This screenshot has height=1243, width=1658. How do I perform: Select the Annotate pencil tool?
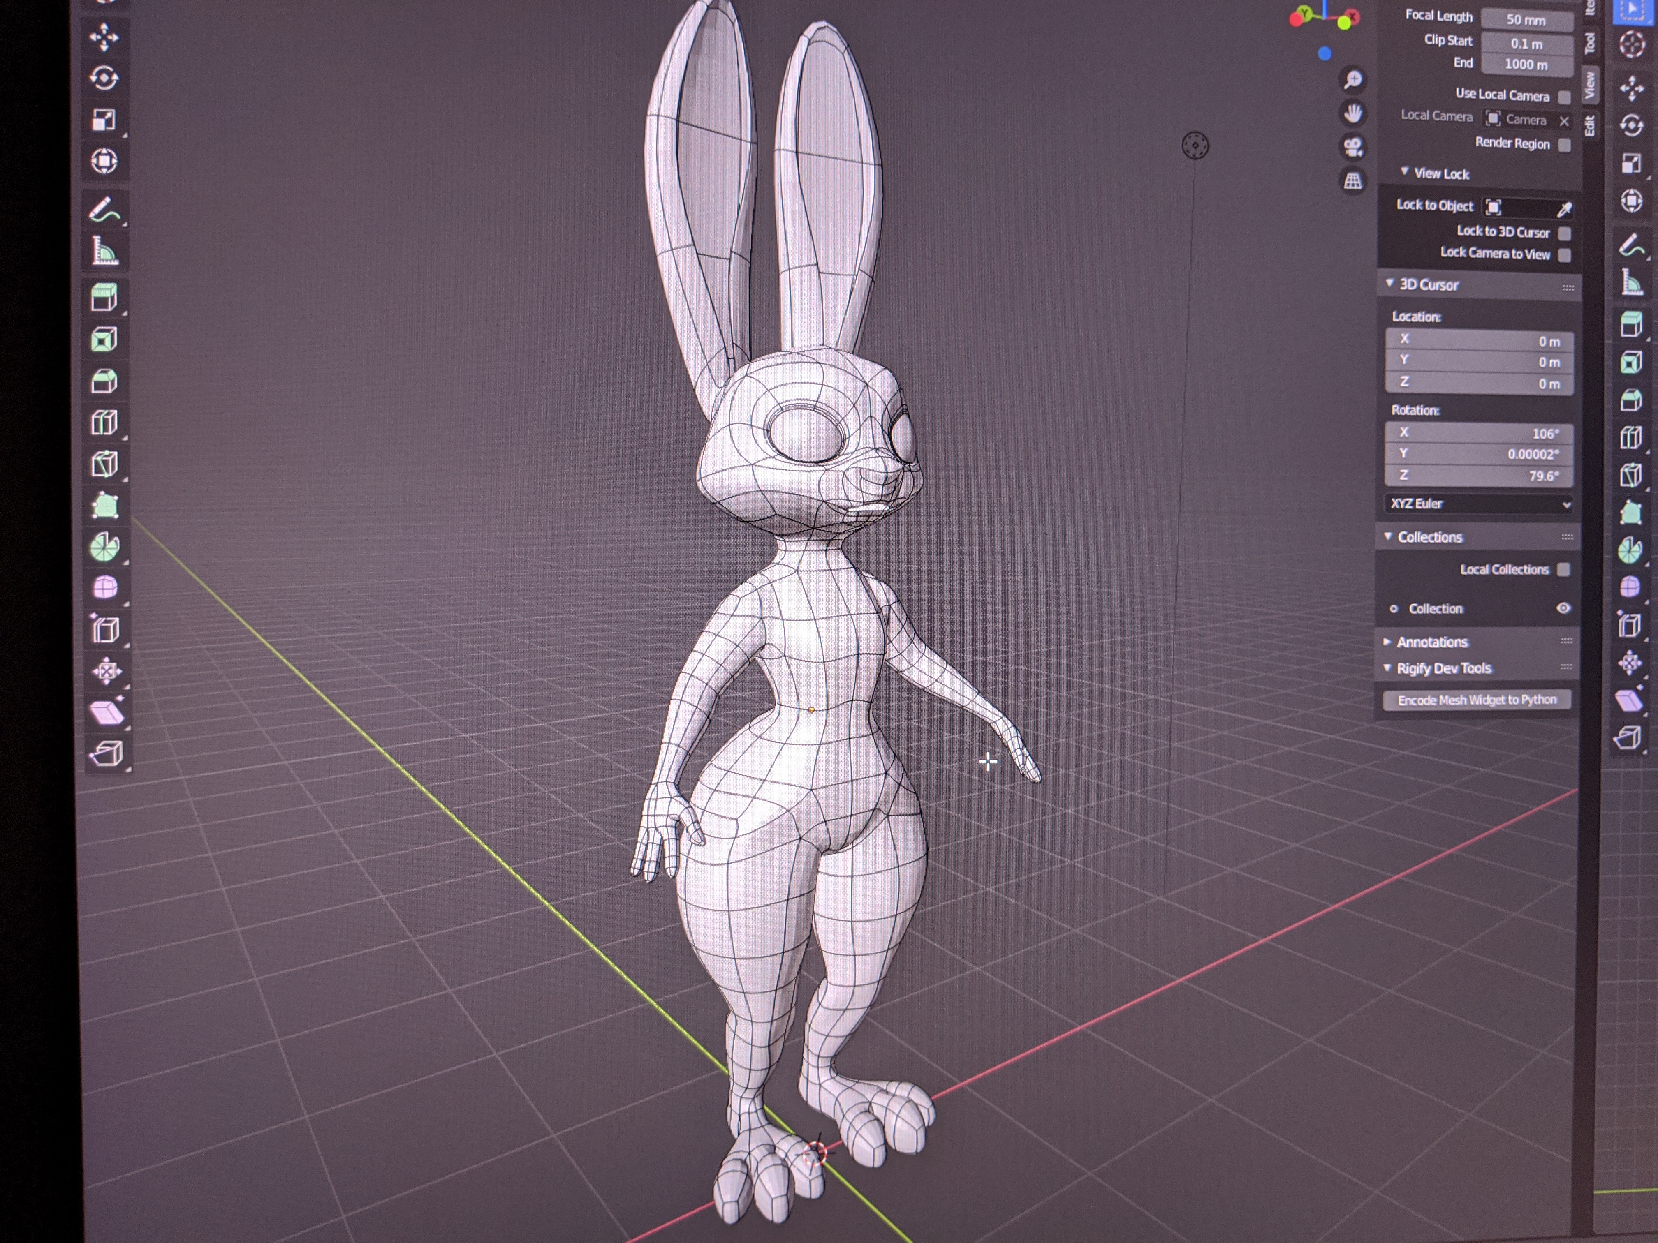click(x=104, y=210)
